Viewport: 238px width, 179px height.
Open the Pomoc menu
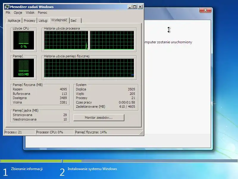[43, 13]
